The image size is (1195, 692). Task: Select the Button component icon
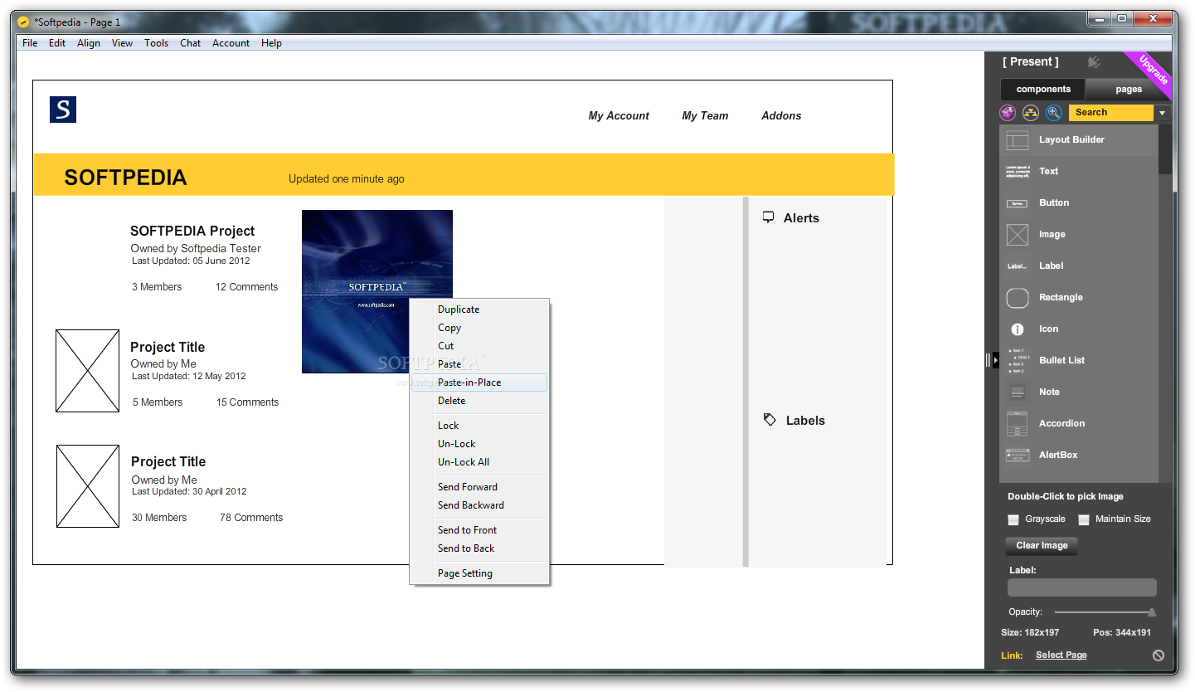pyautogui.click(x=1018, y=203)
